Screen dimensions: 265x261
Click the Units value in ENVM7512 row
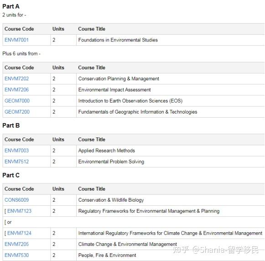[x=54, y=162]
